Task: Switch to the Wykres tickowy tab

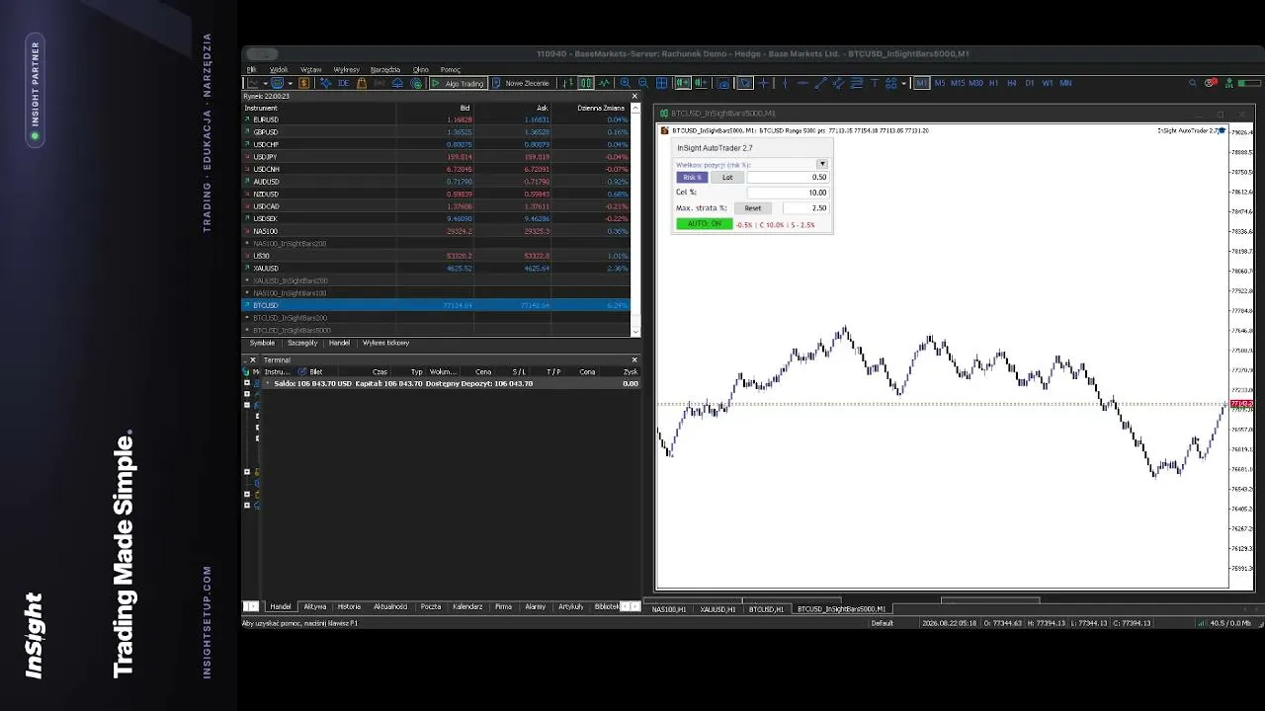Action: point(385,343)
